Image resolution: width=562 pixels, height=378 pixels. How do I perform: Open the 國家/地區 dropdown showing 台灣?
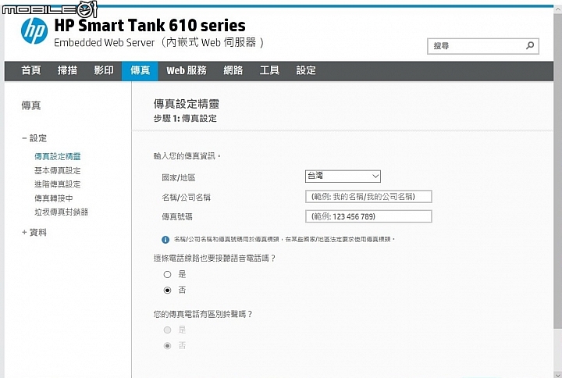[x=343, y=176]
